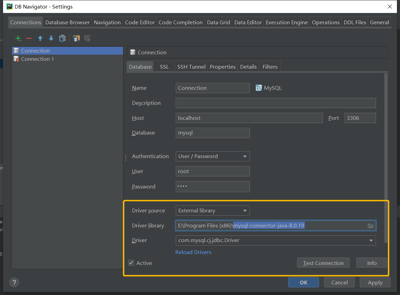Click inside the Host input field
This screenshot has height=295, width=400.
pyautogui.click(x=249, y=118)
